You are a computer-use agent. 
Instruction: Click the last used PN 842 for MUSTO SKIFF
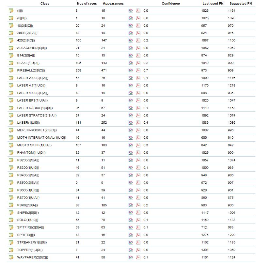point(204,145)
